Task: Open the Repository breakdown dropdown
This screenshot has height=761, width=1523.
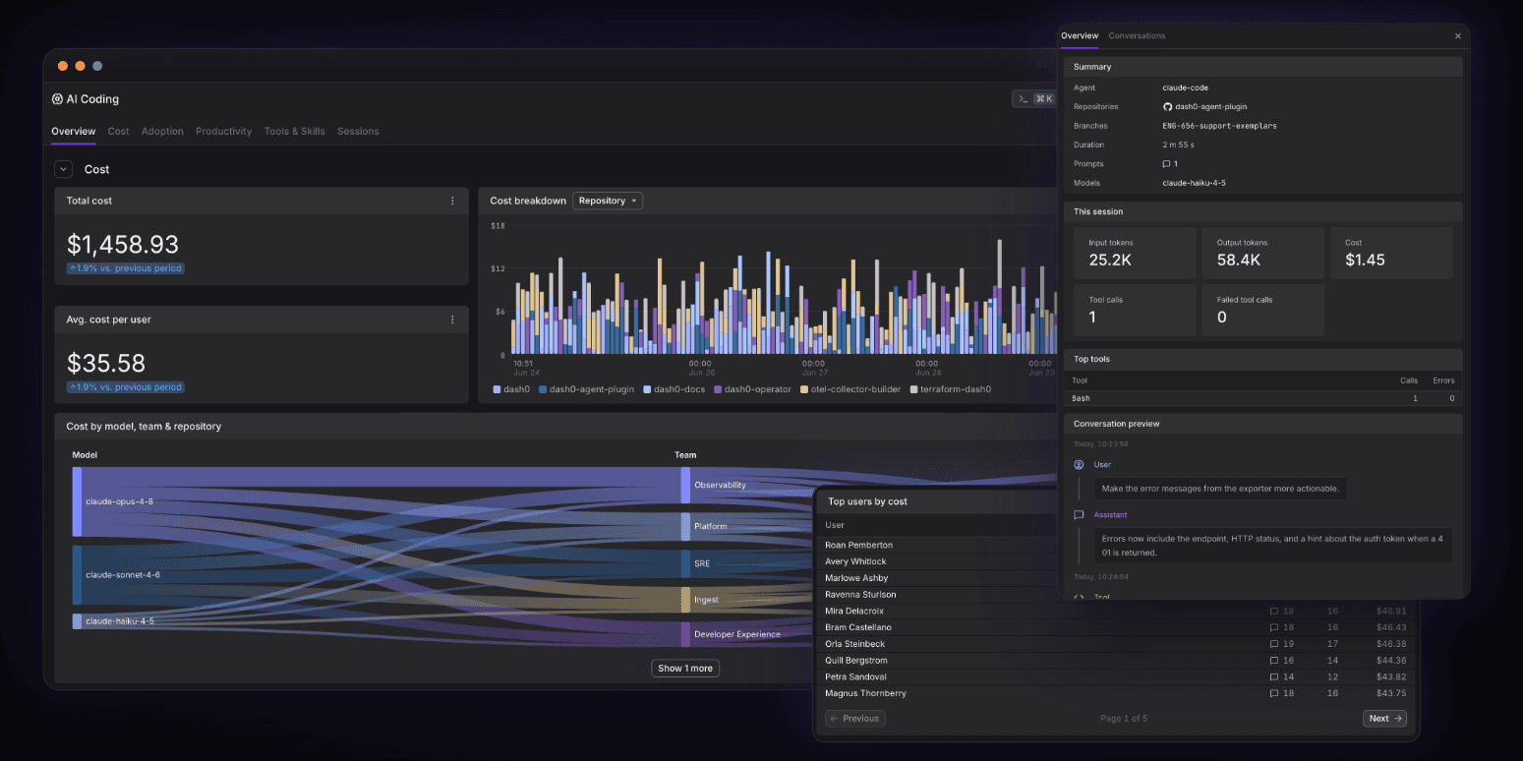Action: point(608,201)
